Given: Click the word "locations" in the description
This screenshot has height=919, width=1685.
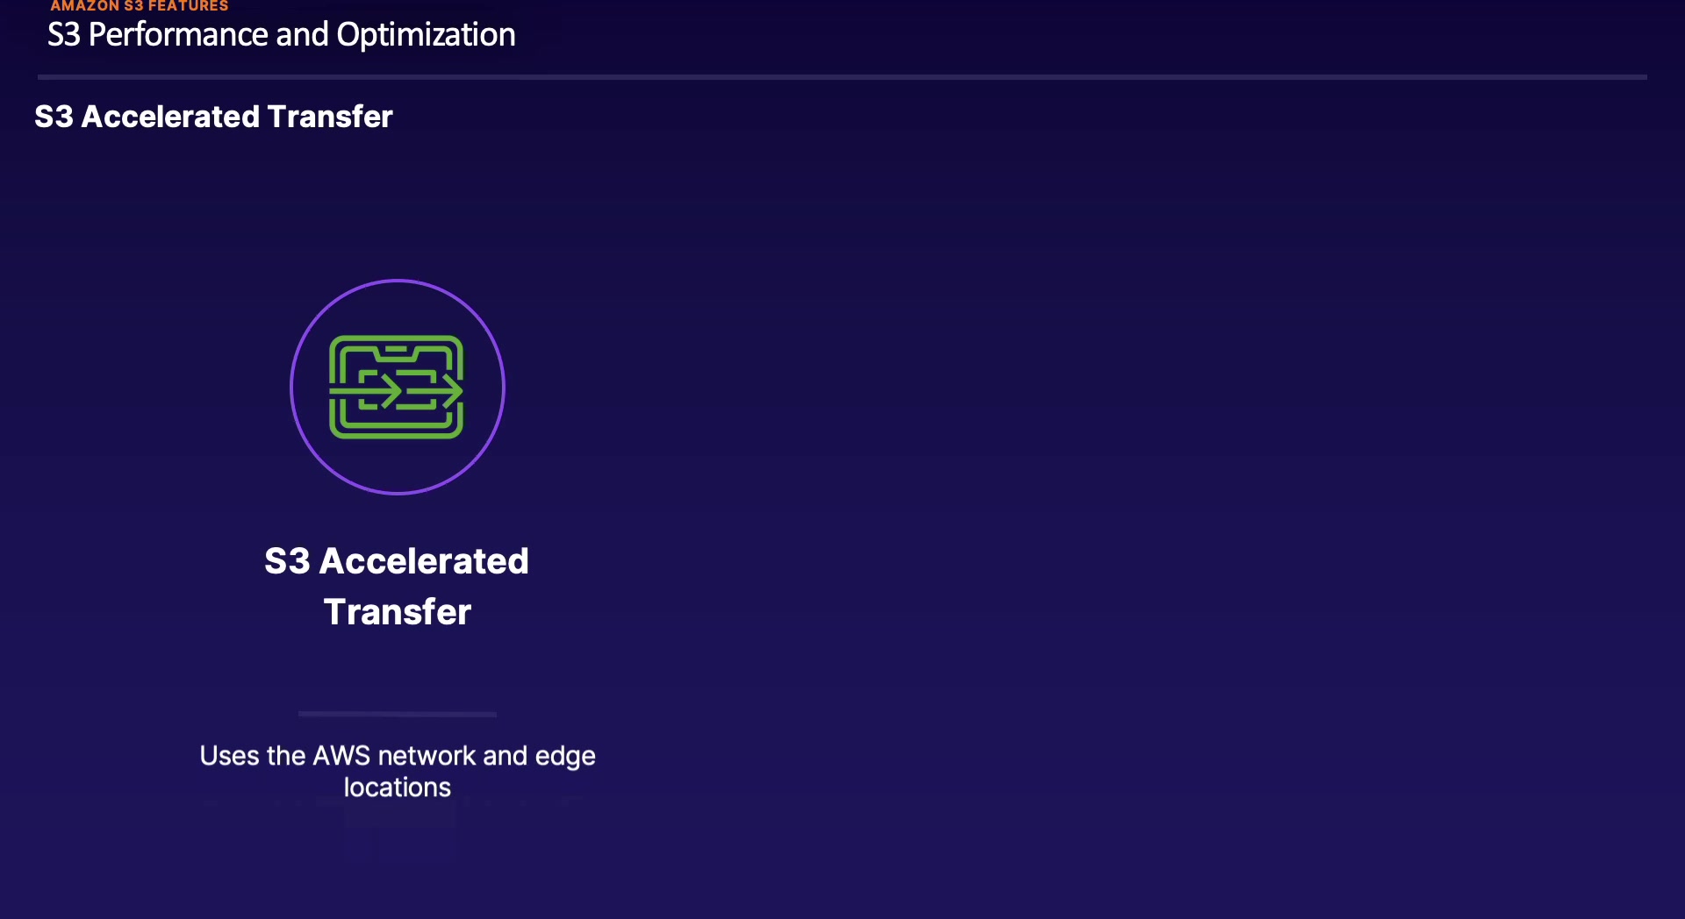Looking at the screenshot, I should coord(397,787).
